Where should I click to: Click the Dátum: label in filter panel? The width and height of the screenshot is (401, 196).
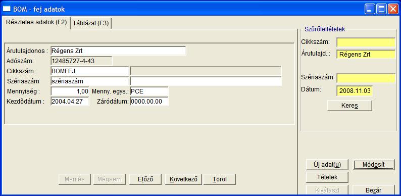tap(311, 89)
